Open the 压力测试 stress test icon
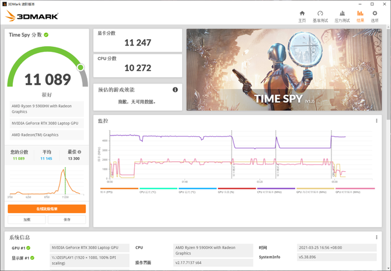 (x=342, y=16)
